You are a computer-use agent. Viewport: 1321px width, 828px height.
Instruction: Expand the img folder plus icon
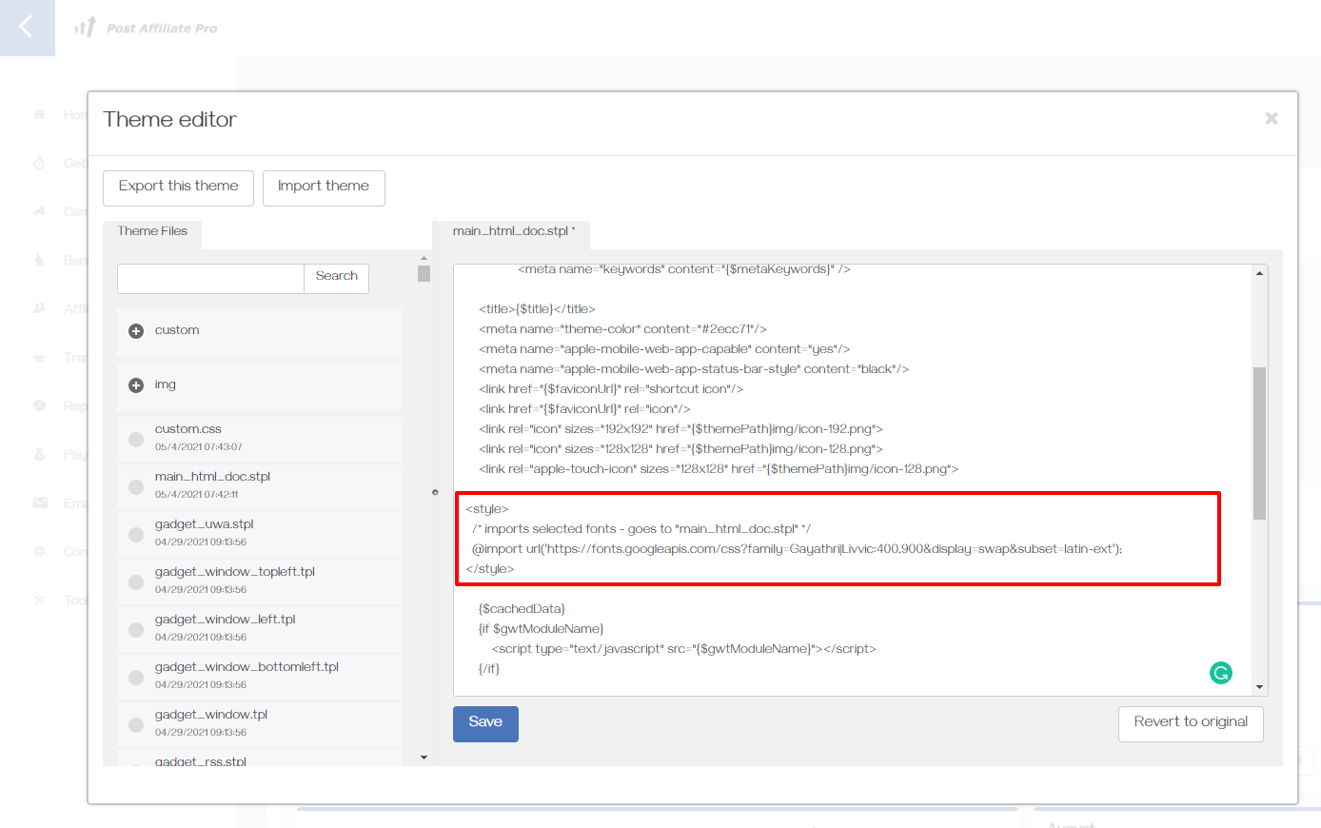(x=136, y=385)
